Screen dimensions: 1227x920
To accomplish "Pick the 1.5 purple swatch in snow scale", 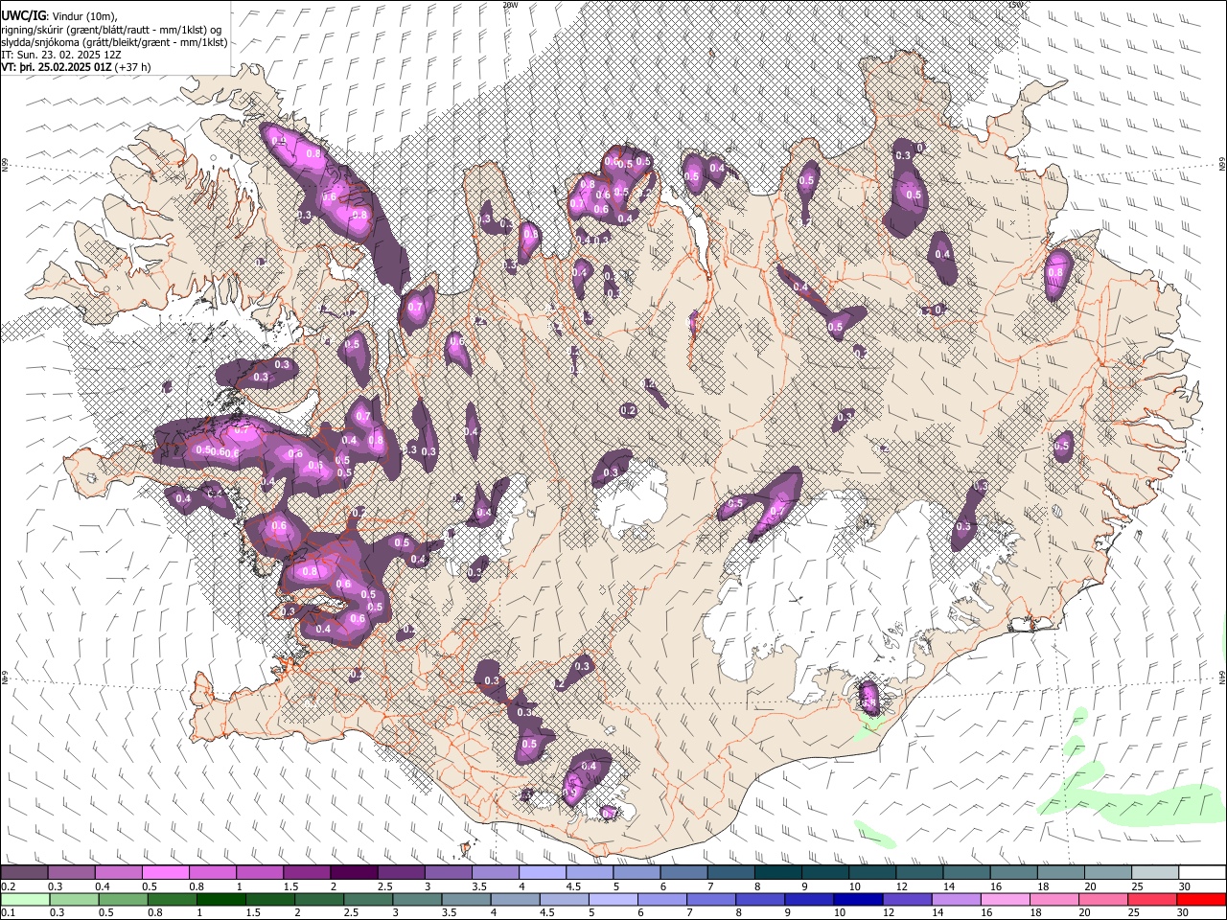I will click(306, 873).
